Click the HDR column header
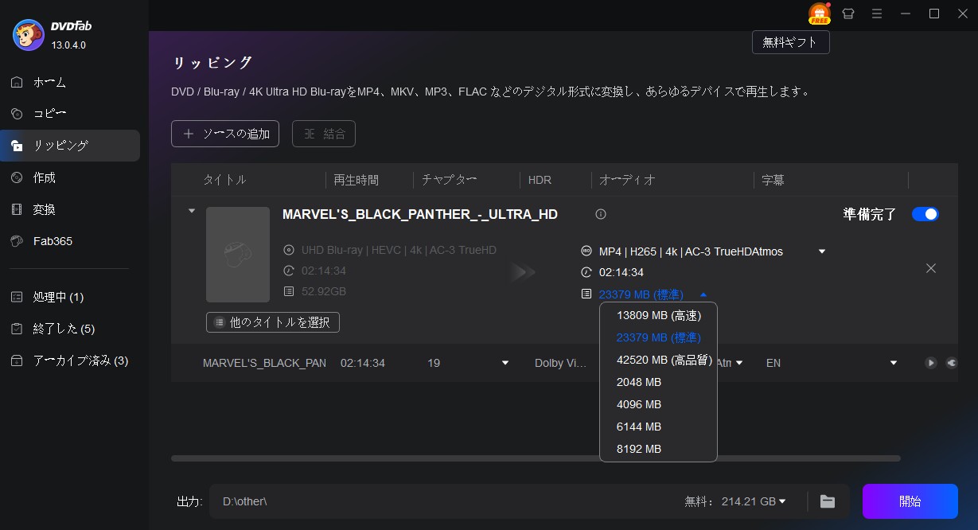 click(540, 180)
